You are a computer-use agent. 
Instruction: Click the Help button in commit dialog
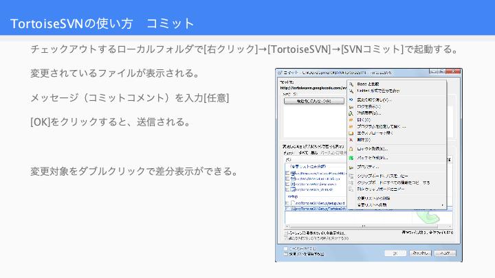tap(445, 253)
